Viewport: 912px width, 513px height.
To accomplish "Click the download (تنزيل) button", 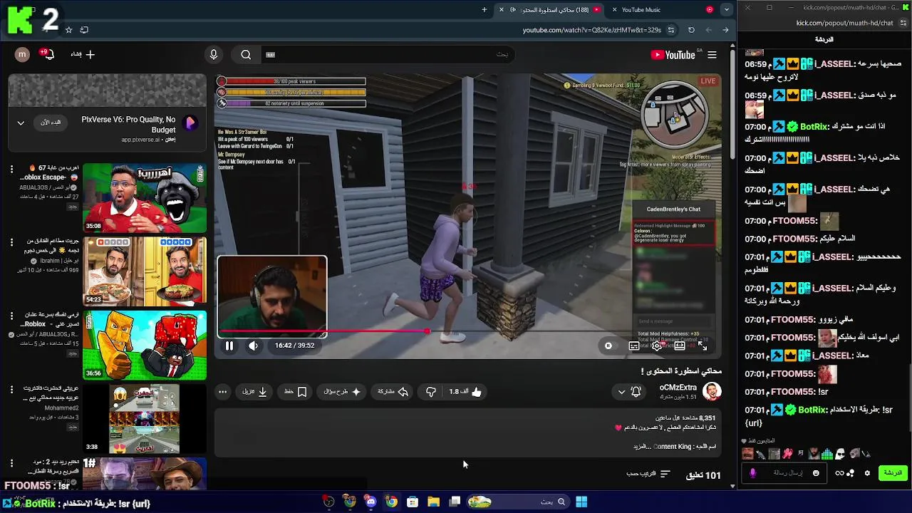I will coord(255,392).
